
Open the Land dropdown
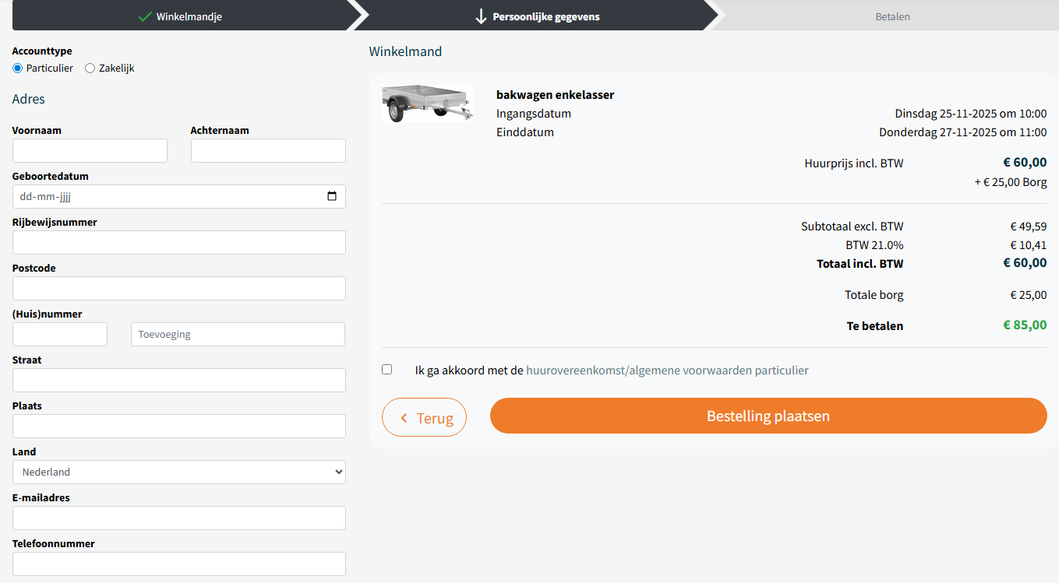coord(179,472)
